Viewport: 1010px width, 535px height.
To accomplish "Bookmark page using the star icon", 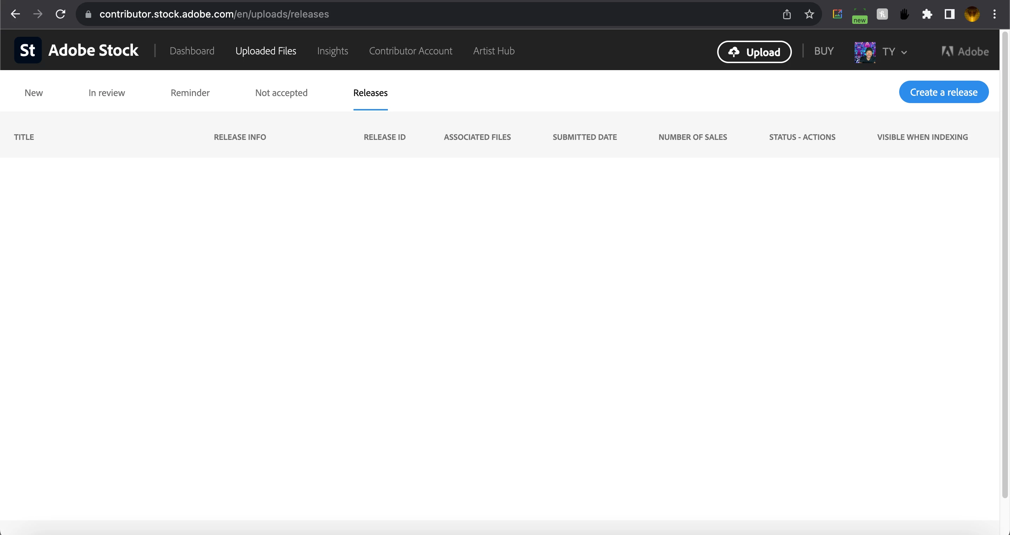I will coord(809,14).
